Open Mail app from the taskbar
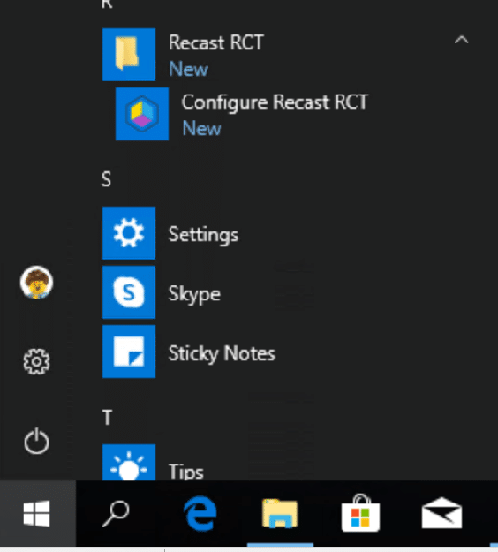 (x=441, y=513)
